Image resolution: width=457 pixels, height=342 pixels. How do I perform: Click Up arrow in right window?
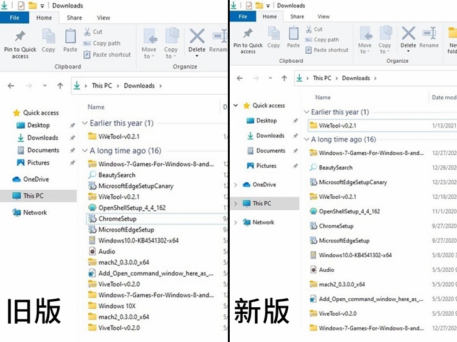point(284,78)
